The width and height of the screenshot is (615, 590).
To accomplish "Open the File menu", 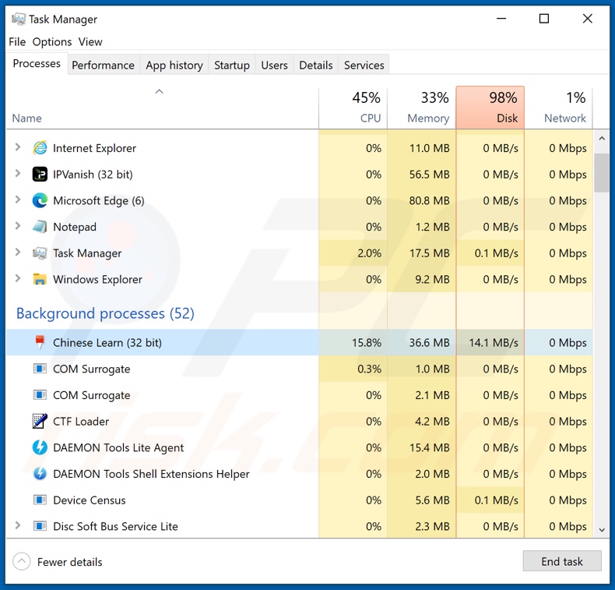I will pyautogui.click(x=17, y=42).
